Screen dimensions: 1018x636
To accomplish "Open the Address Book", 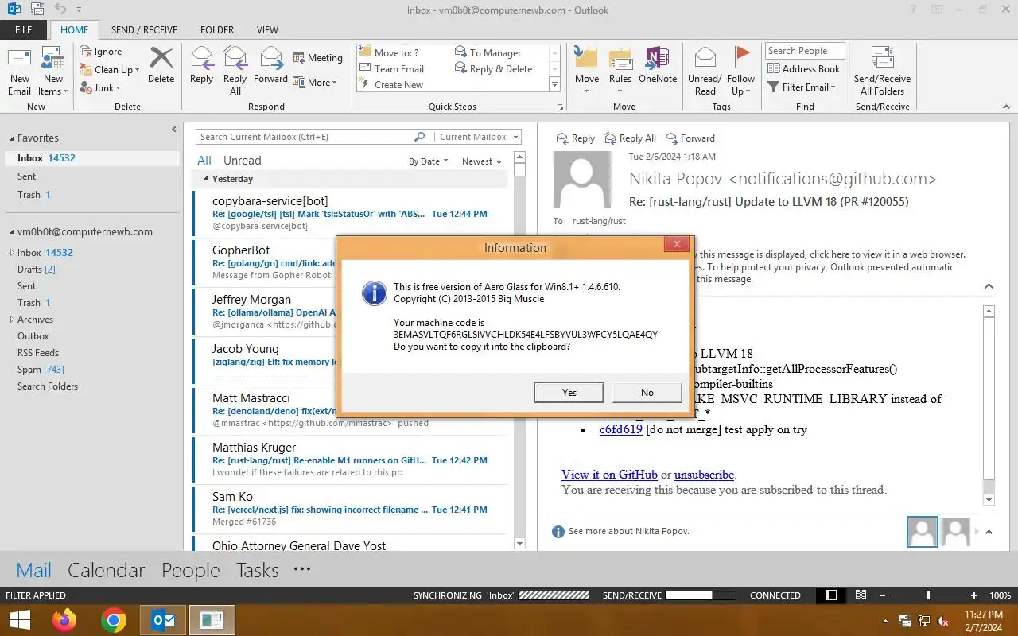I will 804,69.
